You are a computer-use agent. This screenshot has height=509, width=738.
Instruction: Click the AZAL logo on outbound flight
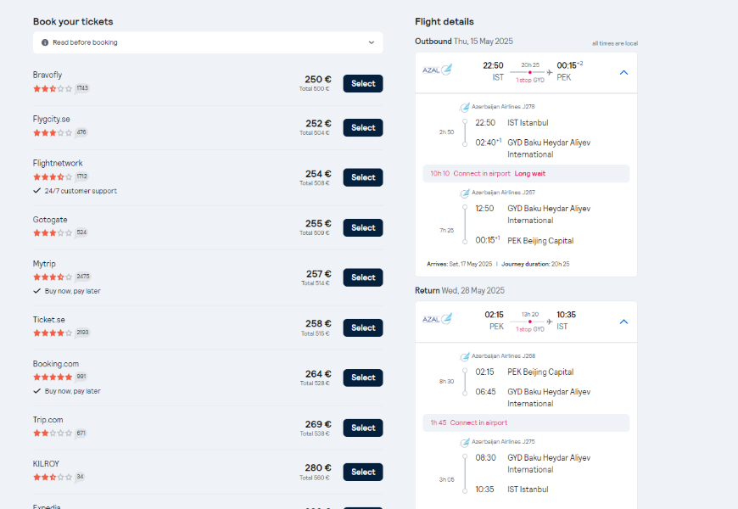coord(437,70)
